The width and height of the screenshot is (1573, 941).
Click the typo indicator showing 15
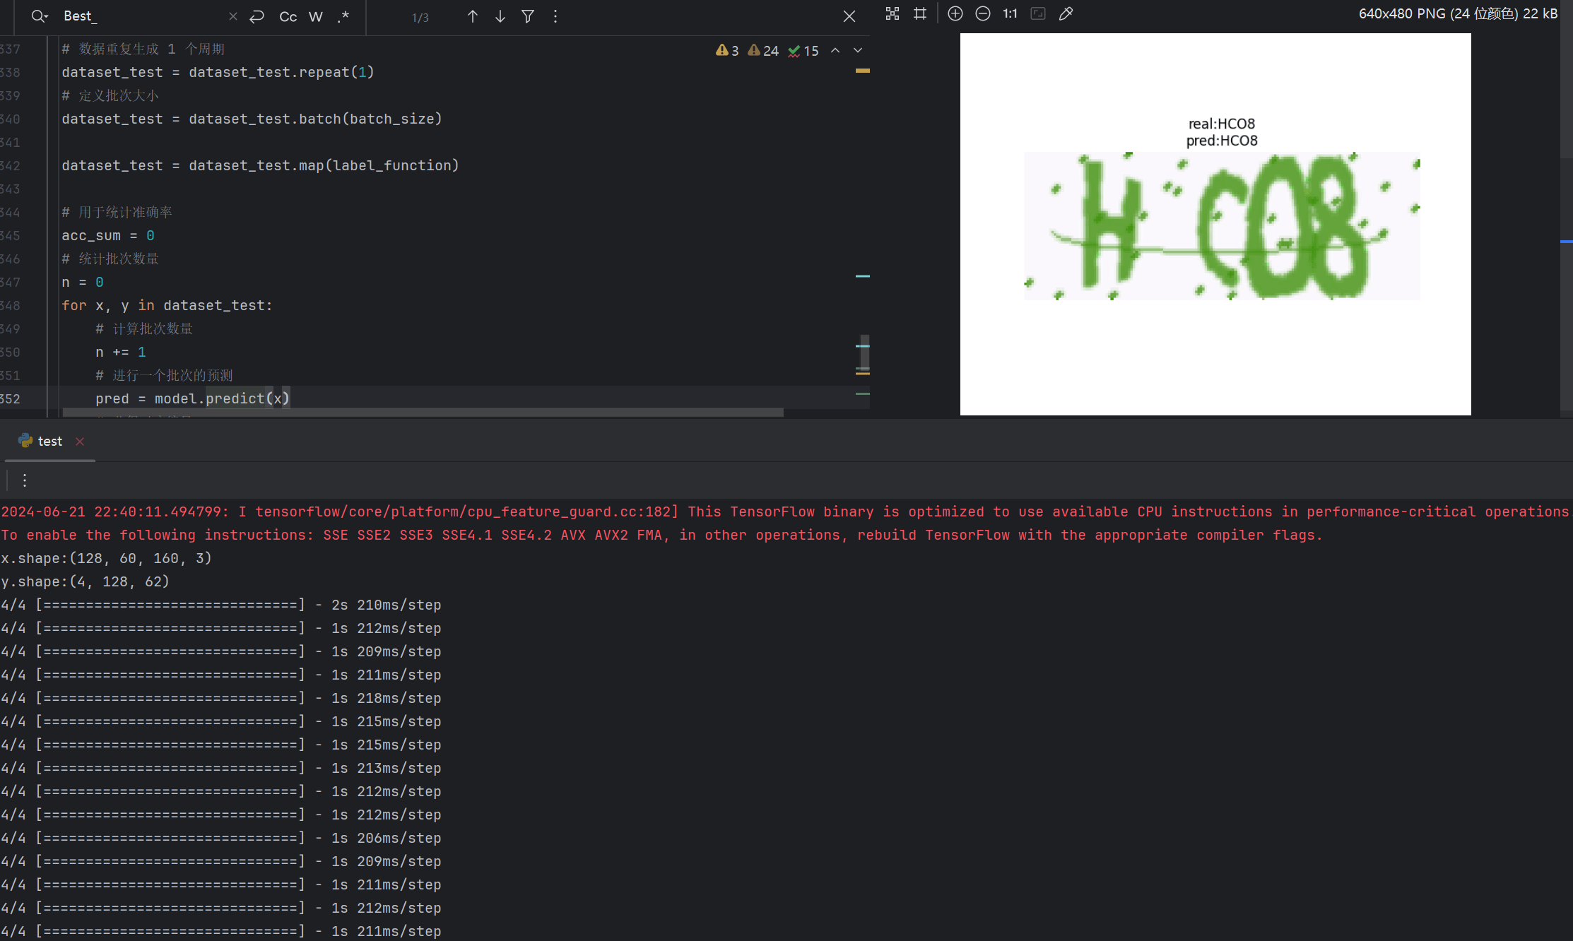click(x=803, y=51)
